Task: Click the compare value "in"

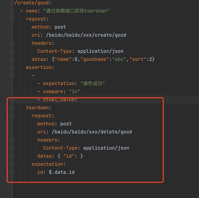Action: click(x=75, y=92)
